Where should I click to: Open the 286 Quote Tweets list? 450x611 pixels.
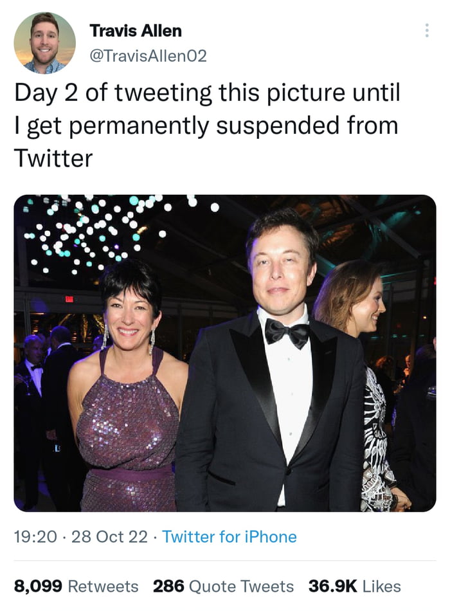(x=223, y=586)
